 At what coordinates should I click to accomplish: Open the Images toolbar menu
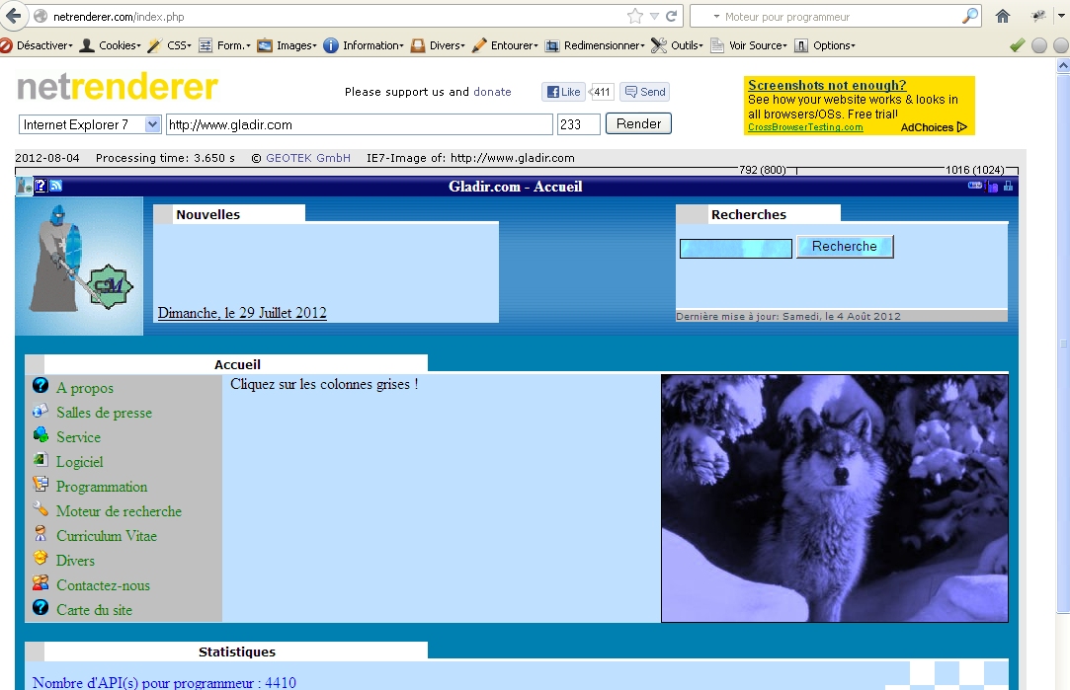(x=287, y=45)
